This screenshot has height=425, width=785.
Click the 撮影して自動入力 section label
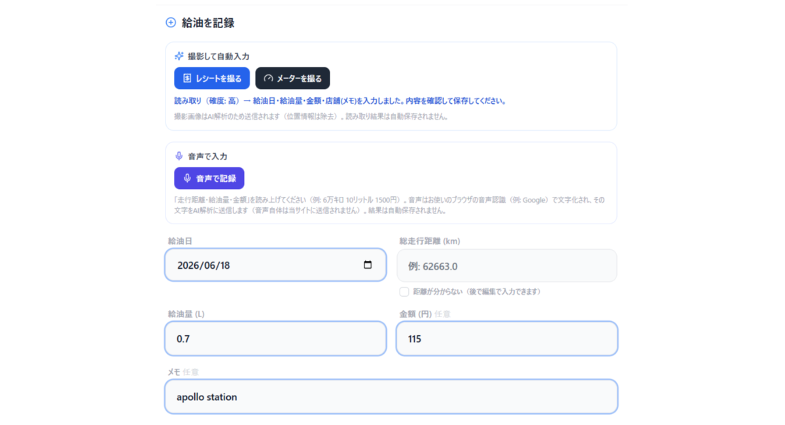click(218, 57)
